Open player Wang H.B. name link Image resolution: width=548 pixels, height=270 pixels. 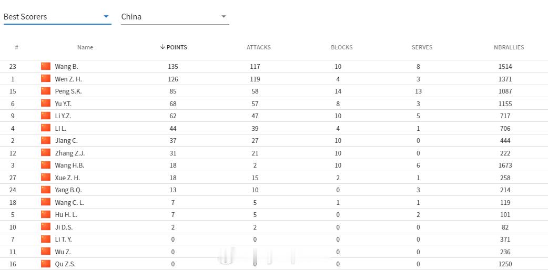69,165
